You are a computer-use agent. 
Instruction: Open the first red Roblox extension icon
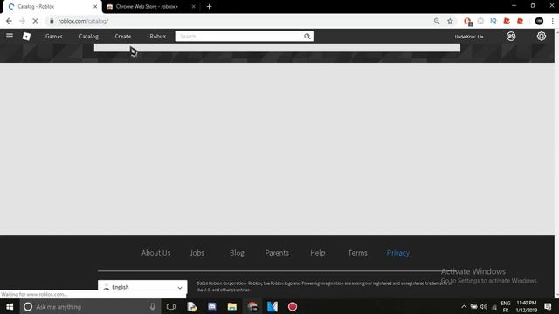click(x=507, y=21)
